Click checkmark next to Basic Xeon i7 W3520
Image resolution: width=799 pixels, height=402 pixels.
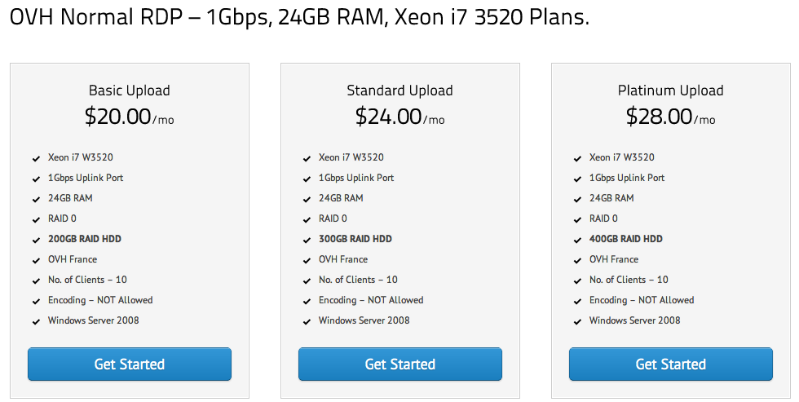(36, 158)
